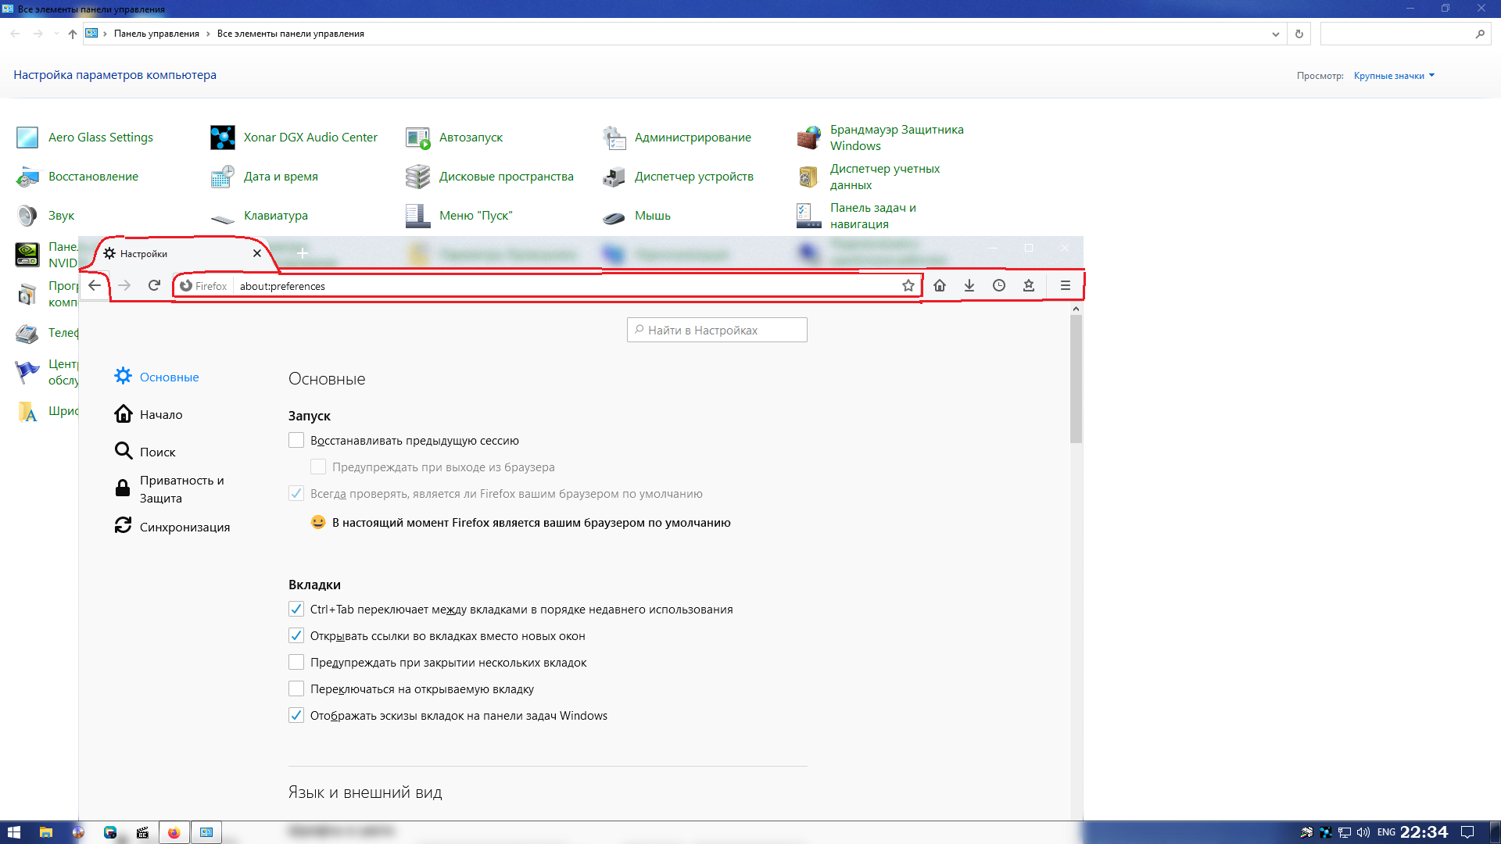1501x844 pixels.
Task: Click the Firefox settings page scrollbar
Action: 1076,379
